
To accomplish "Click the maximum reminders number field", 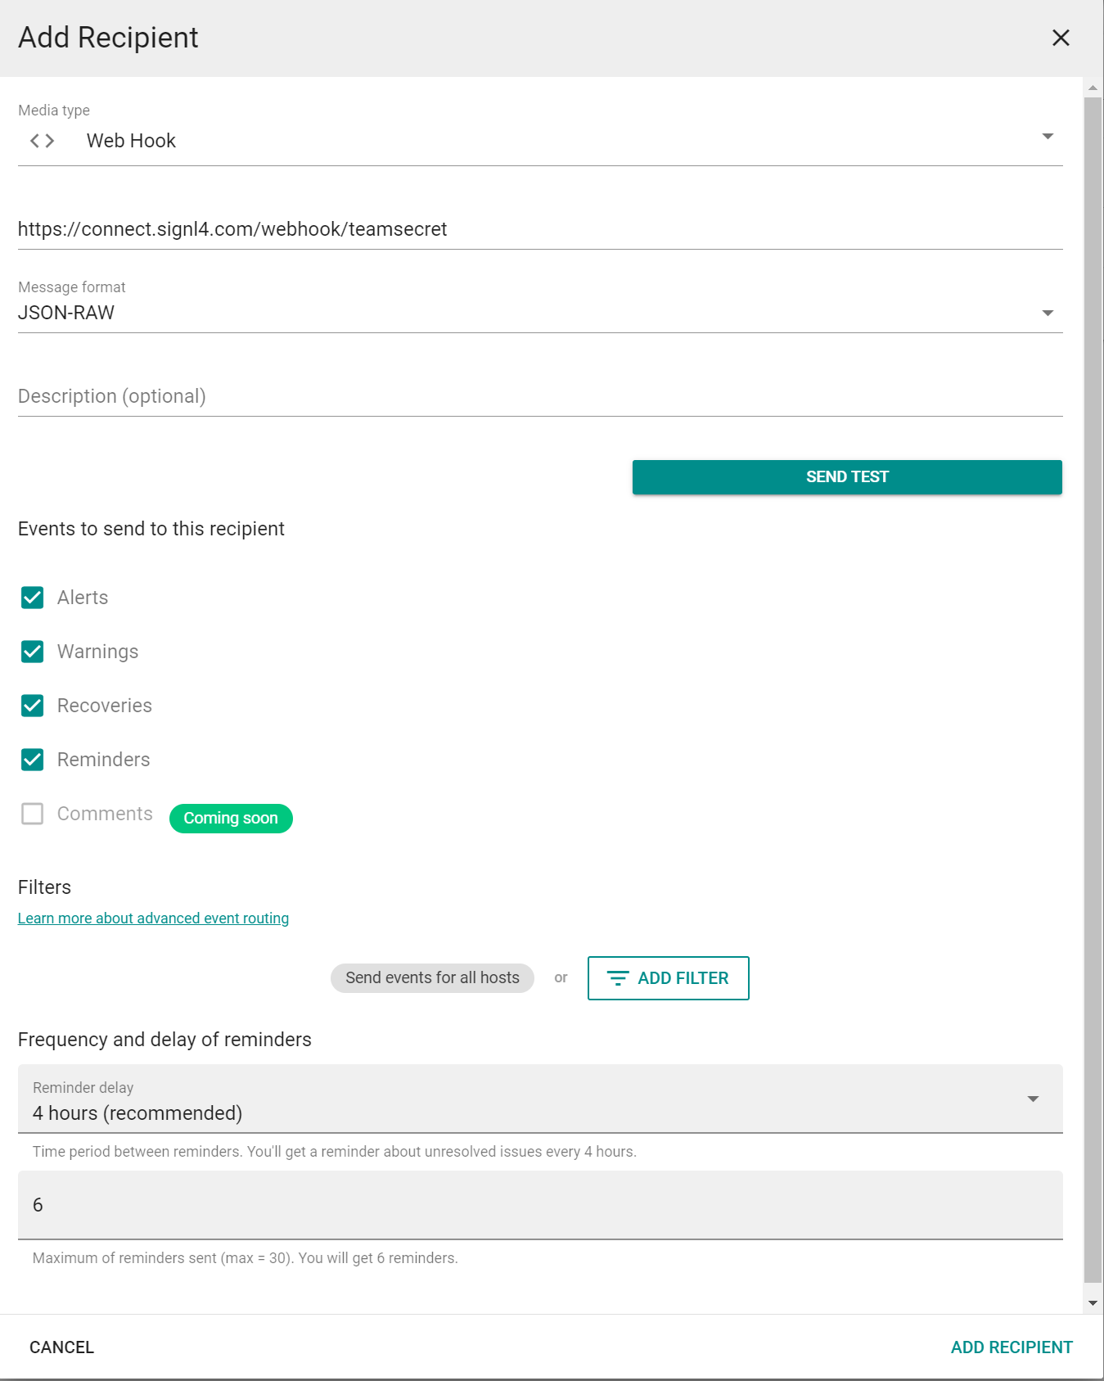I will 540,1205.
